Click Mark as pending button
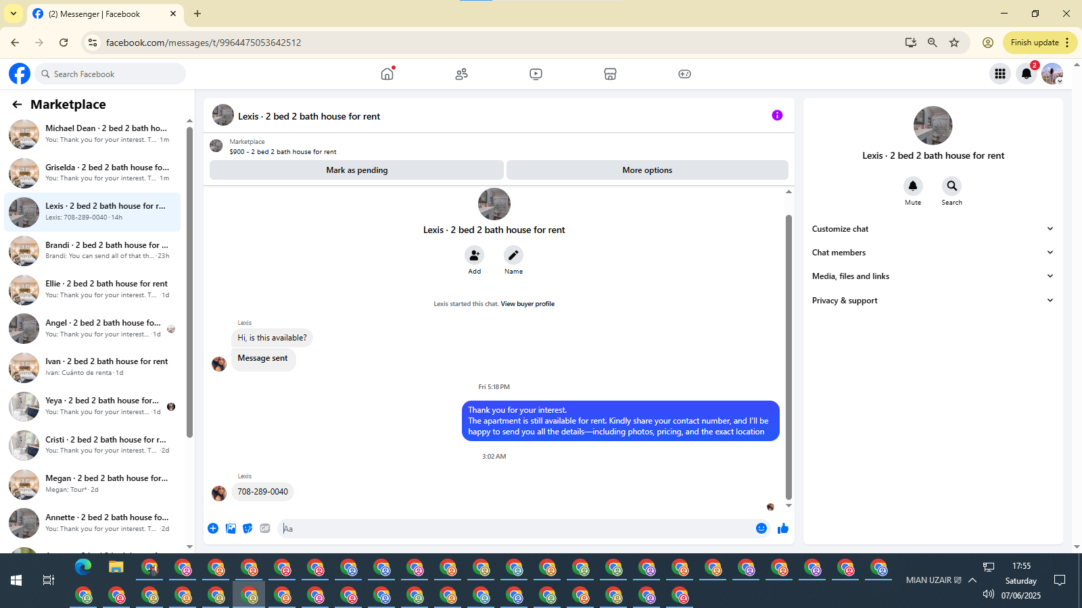1082x608 pixels. [356, 170]
